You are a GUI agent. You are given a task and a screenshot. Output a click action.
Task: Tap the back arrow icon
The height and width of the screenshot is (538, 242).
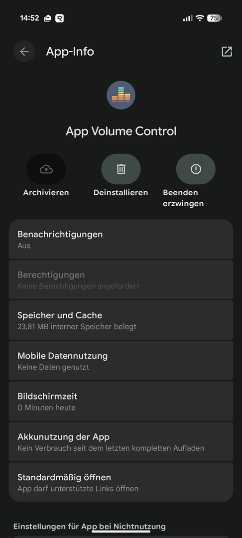(x=24, y=51)
